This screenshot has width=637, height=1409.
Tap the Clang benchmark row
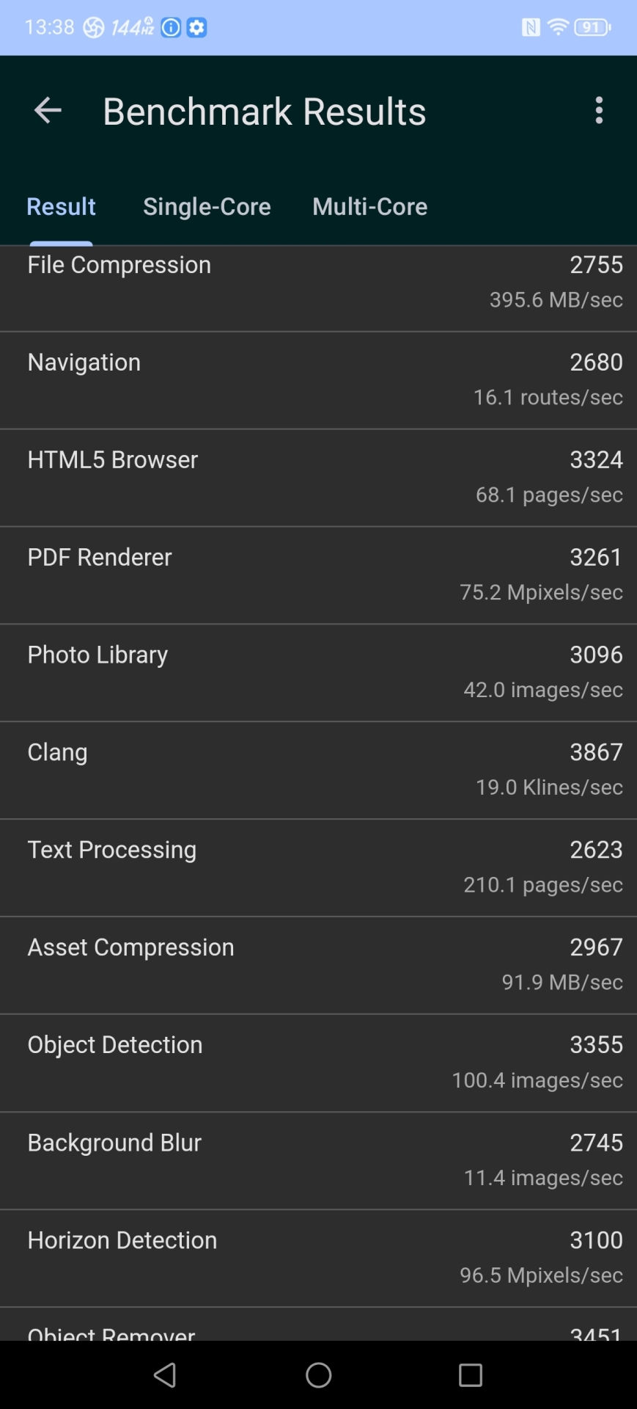318,770
